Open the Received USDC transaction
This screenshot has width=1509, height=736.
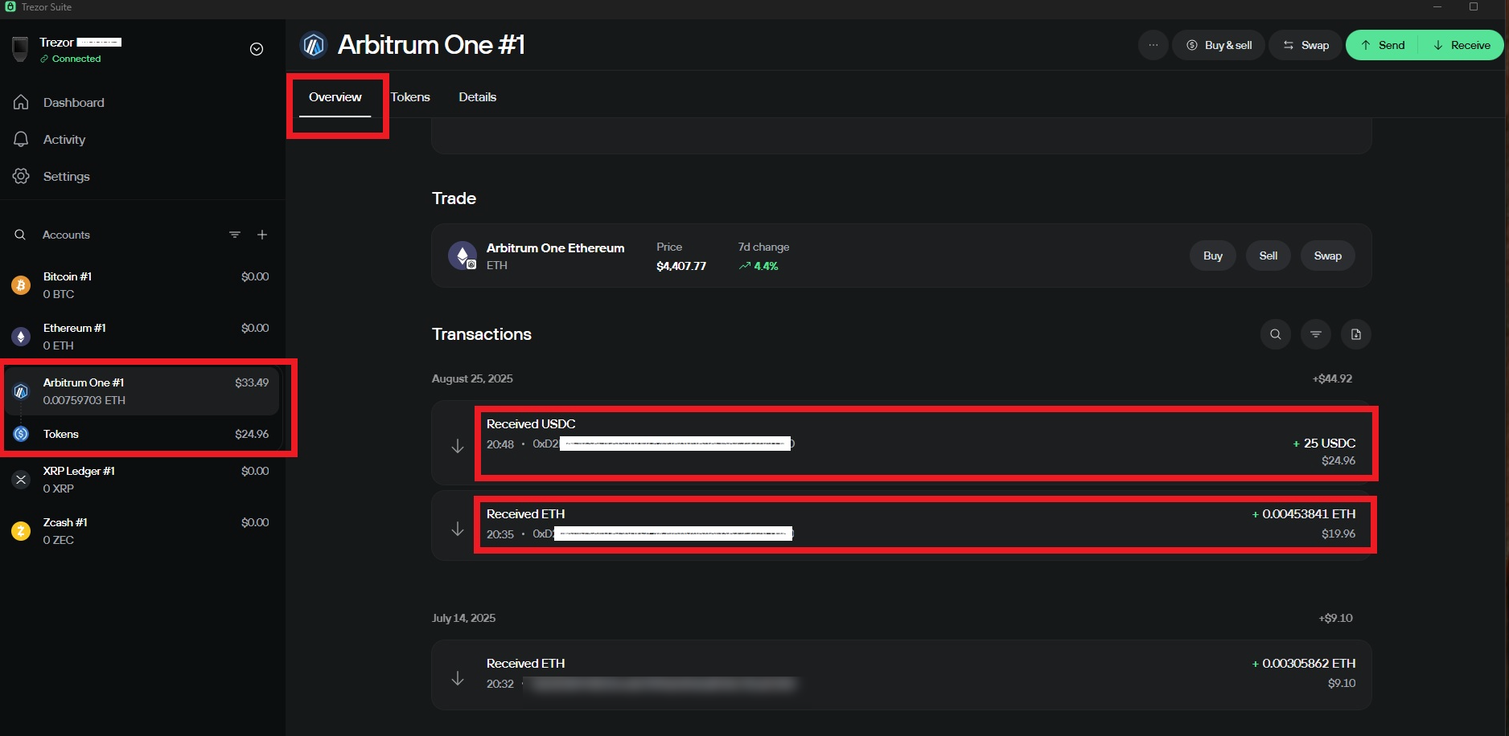point(902,443)
